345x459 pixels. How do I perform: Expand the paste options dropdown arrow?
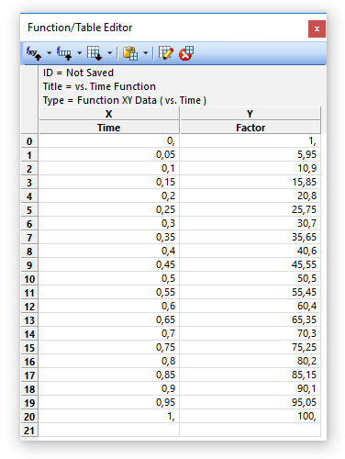tap(146, 53)
